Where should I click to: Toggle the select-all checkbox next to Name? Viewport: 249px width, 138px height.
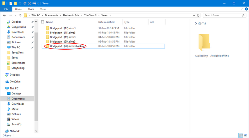click(x=43, y=22)
